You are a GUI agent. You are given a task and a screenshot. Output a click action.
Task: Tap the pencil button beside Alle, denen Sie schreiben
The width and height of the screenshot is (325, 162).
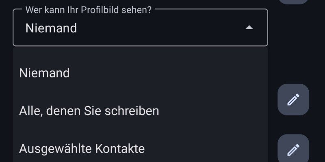(x=293, y=100)
